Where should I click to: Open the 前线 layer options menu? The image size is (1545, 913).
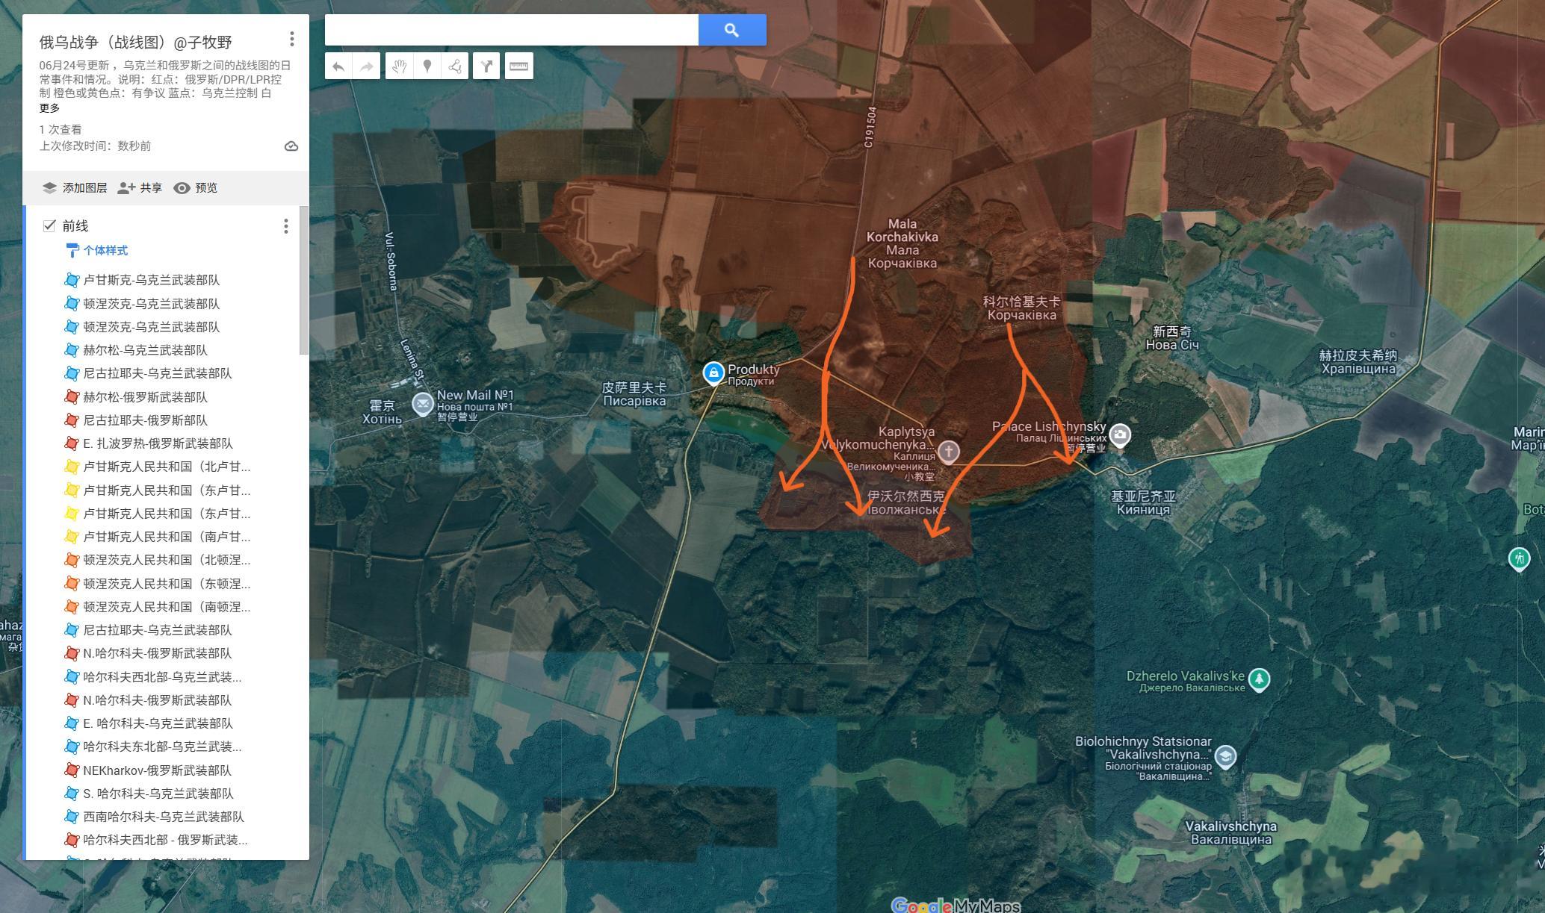pos(285,226)
